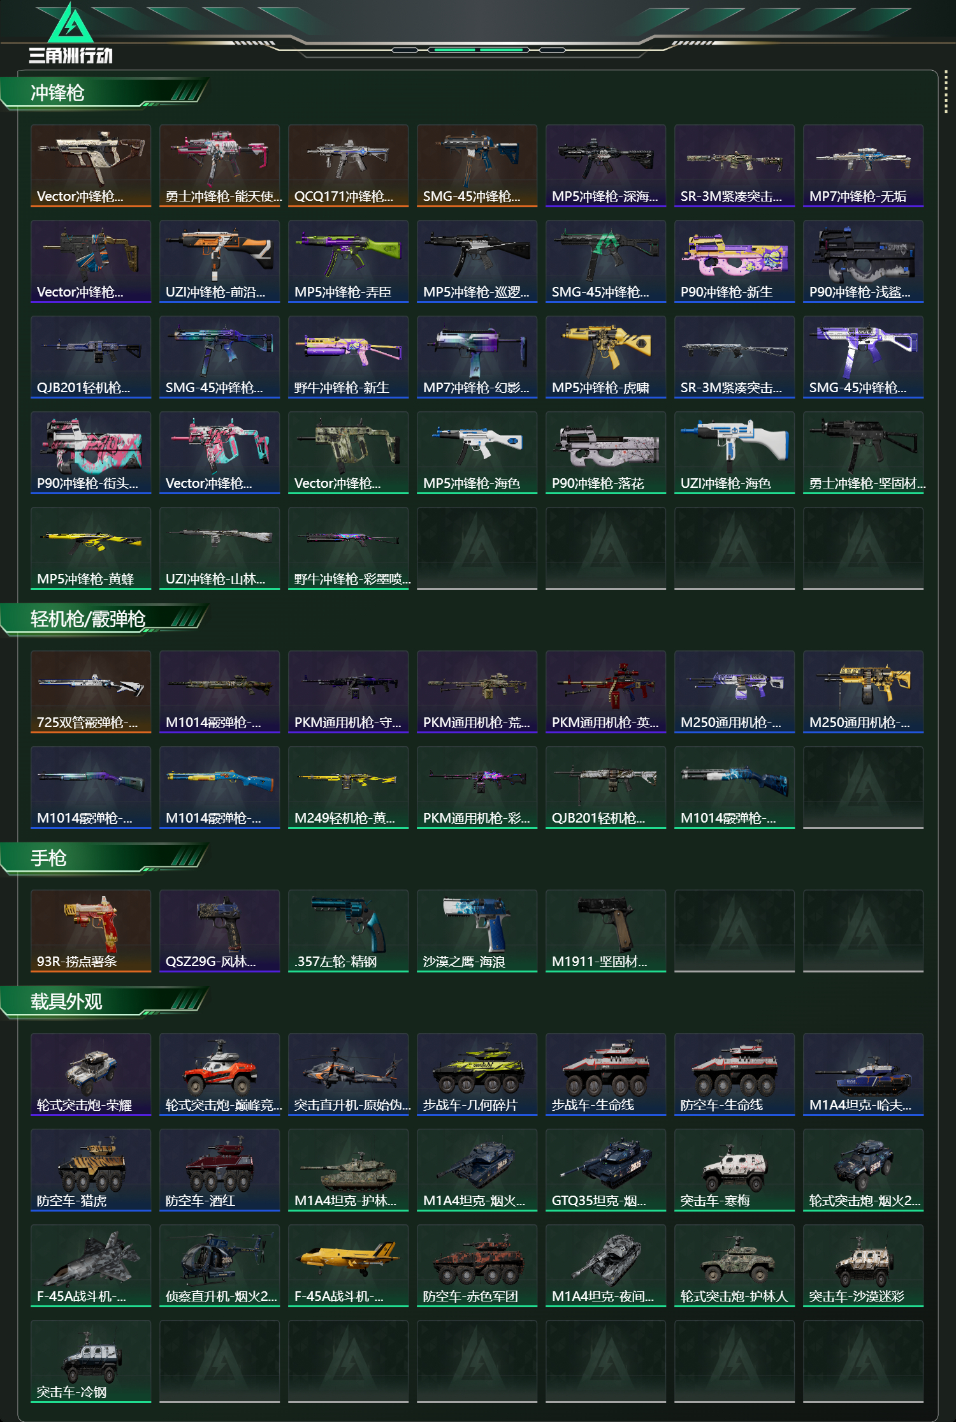This screenshot has height=1422, width=956.
Task: Select the MP5冲锋枪-黄蜂 skin
Action: click(91, 548)
